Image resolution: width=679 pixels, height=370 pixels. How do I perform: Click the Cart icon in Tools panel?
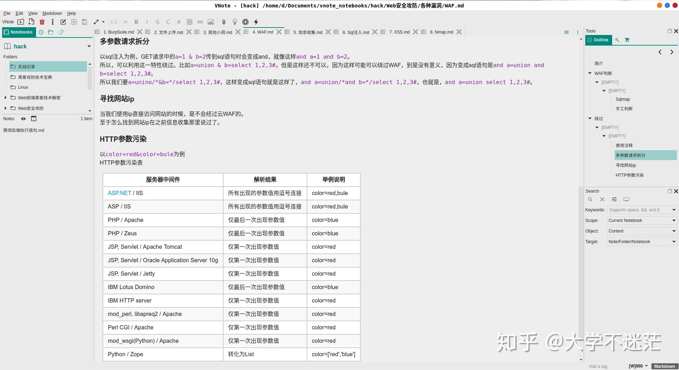point(627,40)
